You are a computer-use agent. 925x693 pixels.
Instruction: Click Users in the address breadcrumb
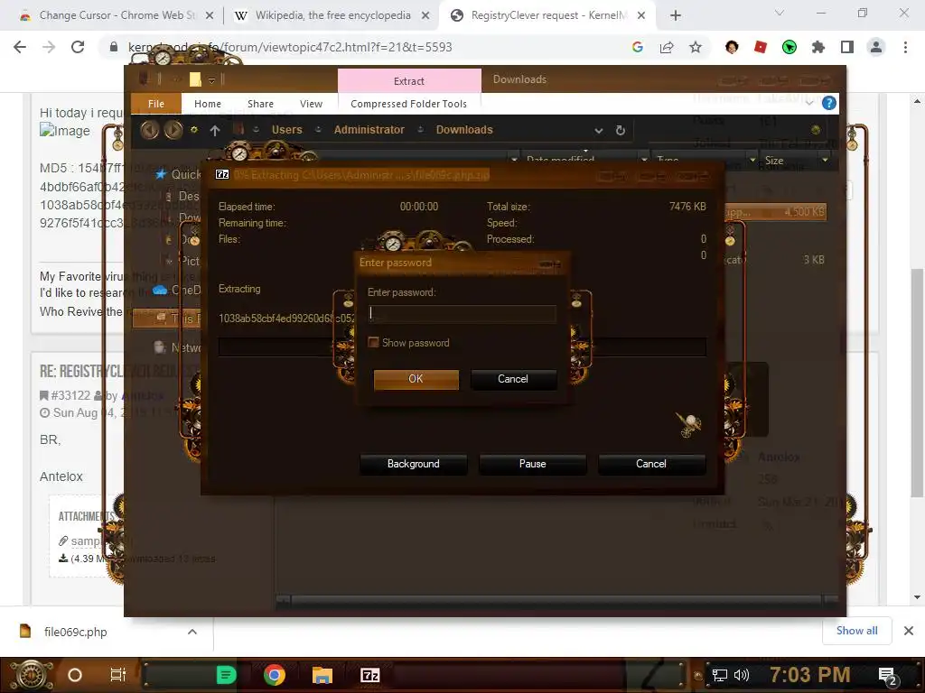[x=286, y=130]
